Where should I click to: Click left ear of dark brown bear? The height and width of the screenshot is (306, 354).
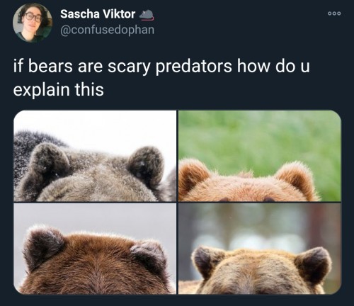tap(44, 246)
